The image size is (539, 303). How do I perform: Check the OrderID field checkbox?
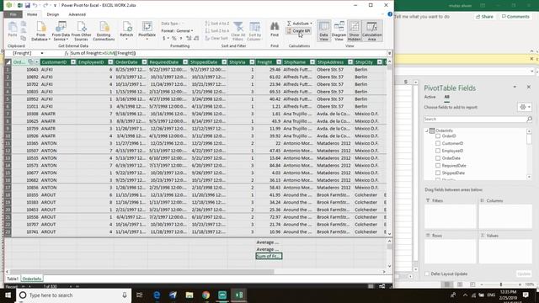[438, 136]
